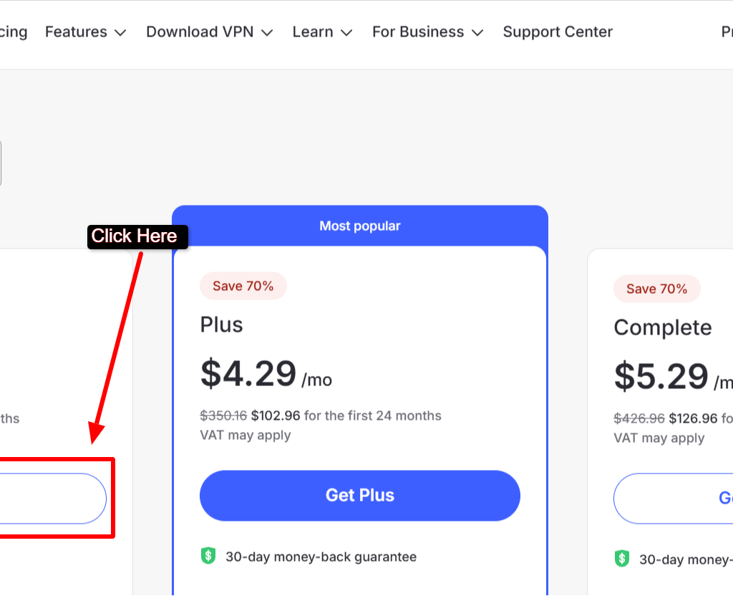Click the strikethrough $350.16 original price
Screen dimensions: 733x596
(223, 415)
